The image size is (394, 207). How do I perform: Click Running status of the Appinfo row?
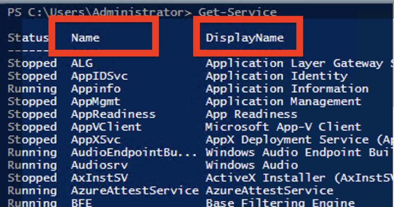(x=32, y=88)
